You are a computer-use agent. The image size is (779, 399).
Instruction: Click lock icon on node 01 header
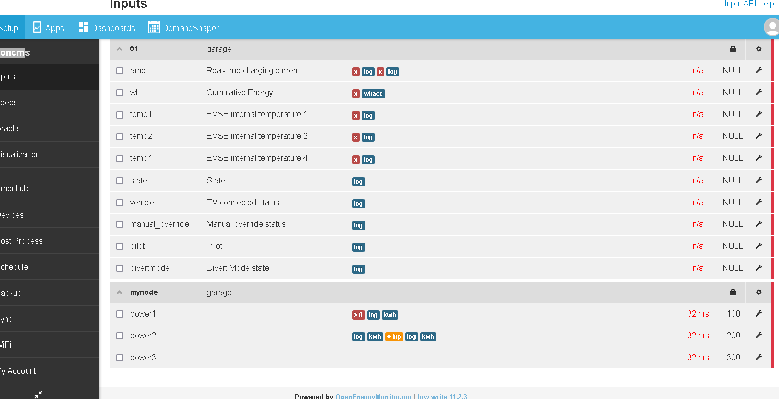point(733,49)
